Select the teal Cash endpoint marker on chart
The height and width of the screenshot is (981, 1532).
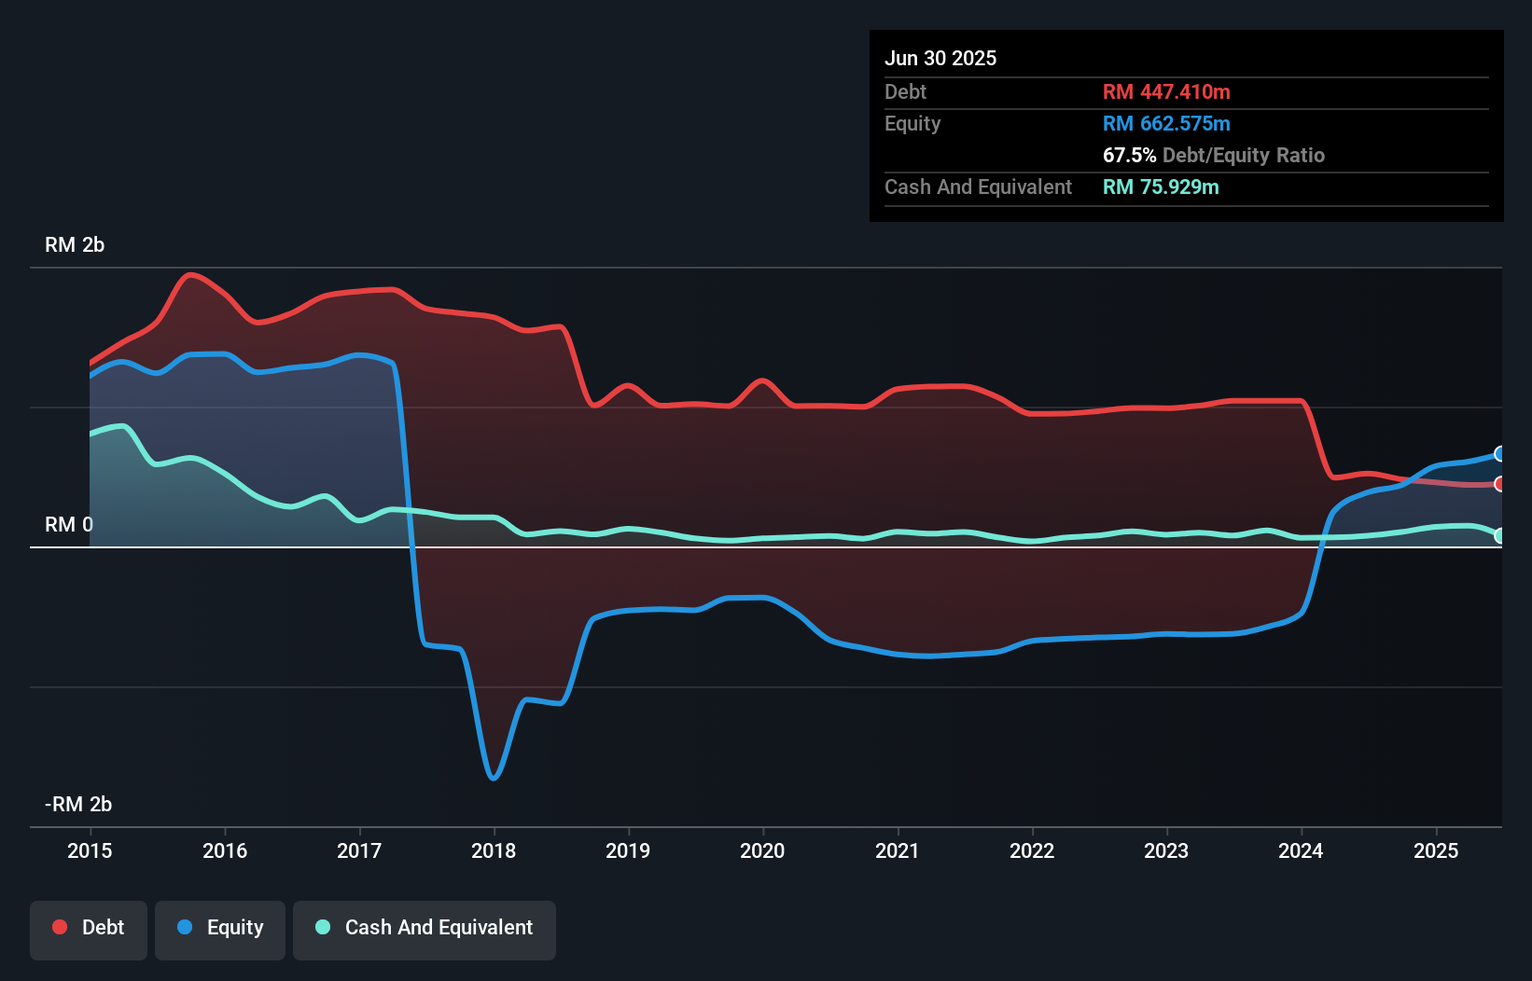click(1500, 535)
